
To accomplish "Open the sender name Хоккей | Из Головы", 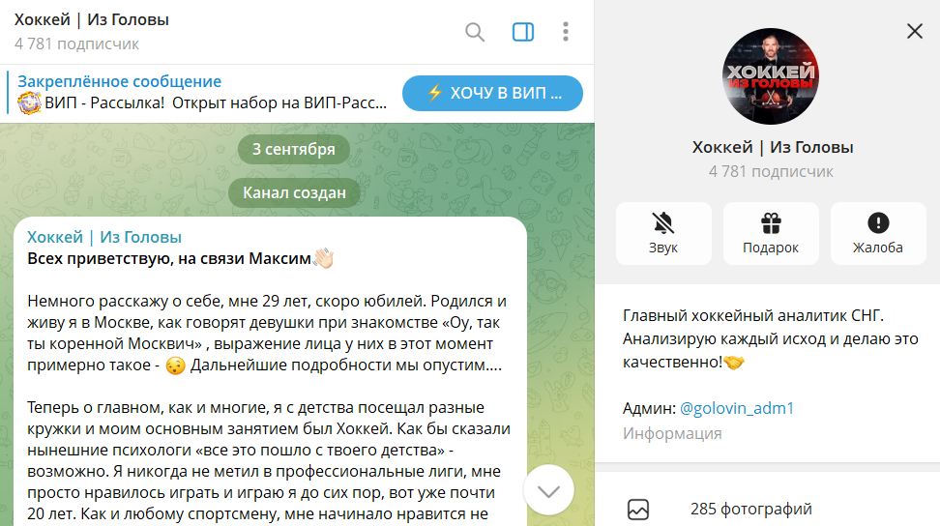I will click(104, 237).
